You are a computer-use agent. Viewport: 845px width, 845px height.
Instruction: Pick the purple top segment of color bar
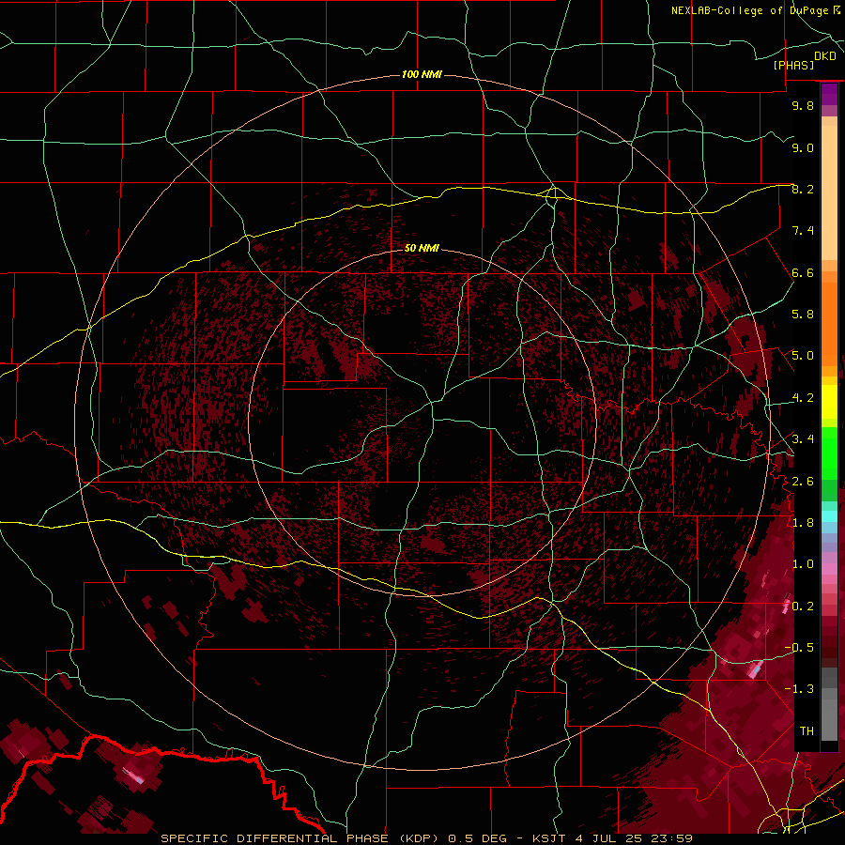(829, 94)
